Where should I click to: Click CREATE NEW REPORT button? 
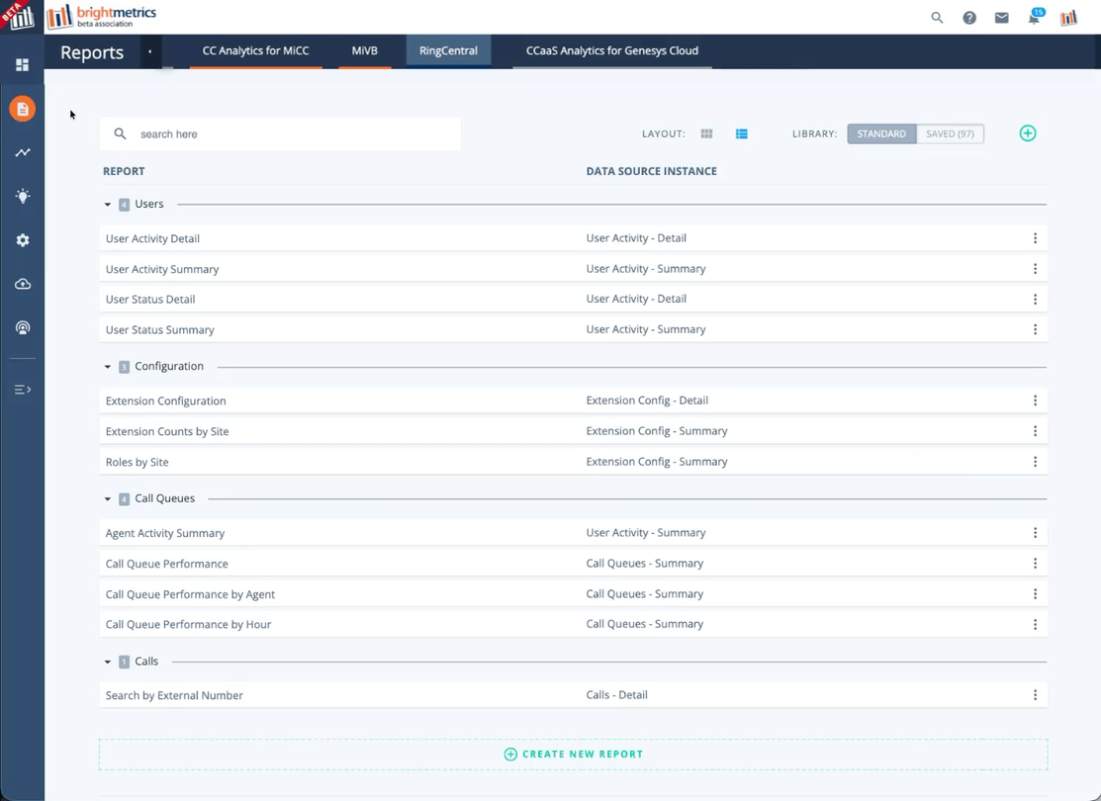(573, 754)
